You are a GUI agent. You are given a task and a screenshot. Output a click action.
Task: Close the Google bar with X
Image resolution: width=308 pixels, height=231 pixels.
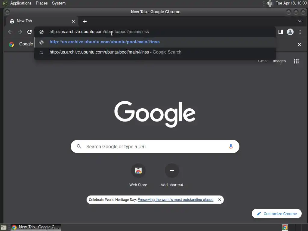tap(299, 45)
